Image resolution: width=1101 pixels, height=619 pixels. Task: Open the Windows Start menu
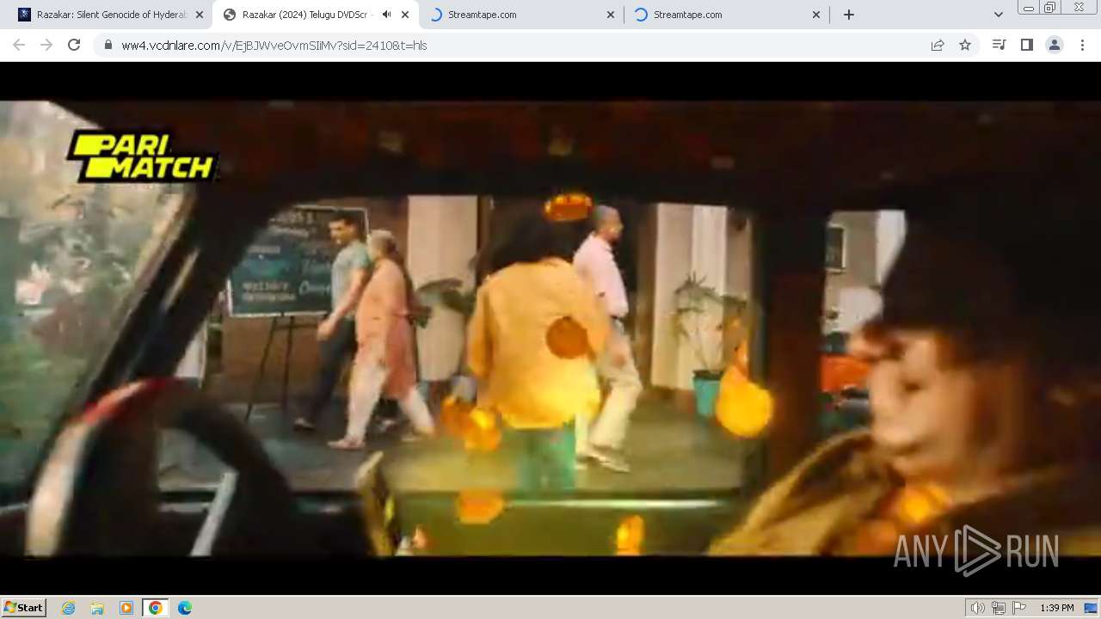[24, 608]
